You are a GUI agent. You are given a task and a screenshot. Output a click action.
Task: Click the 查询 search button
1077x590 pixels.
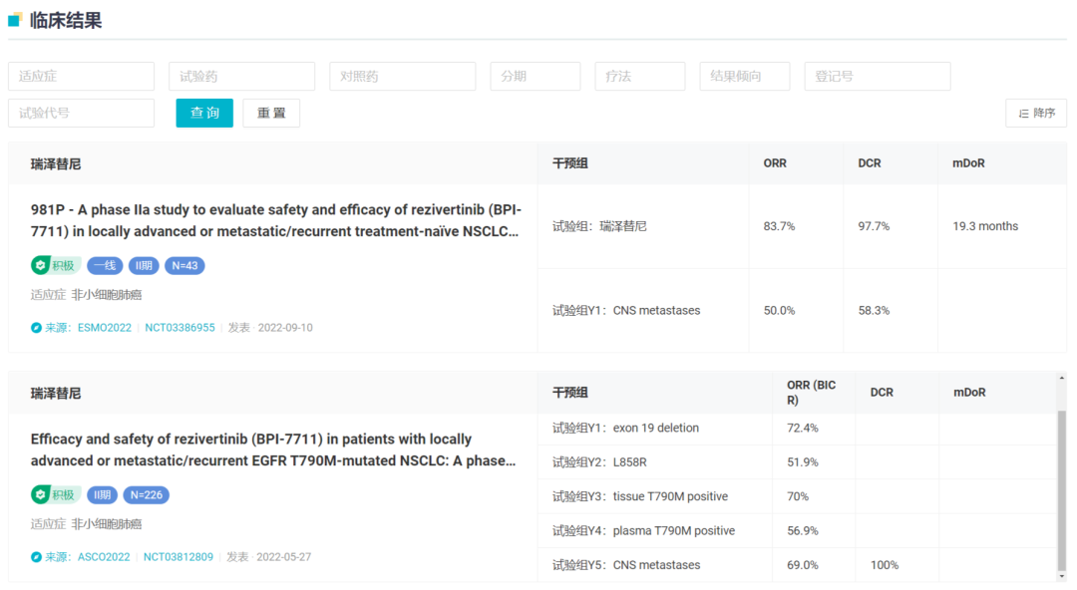[x=204, y=113]
